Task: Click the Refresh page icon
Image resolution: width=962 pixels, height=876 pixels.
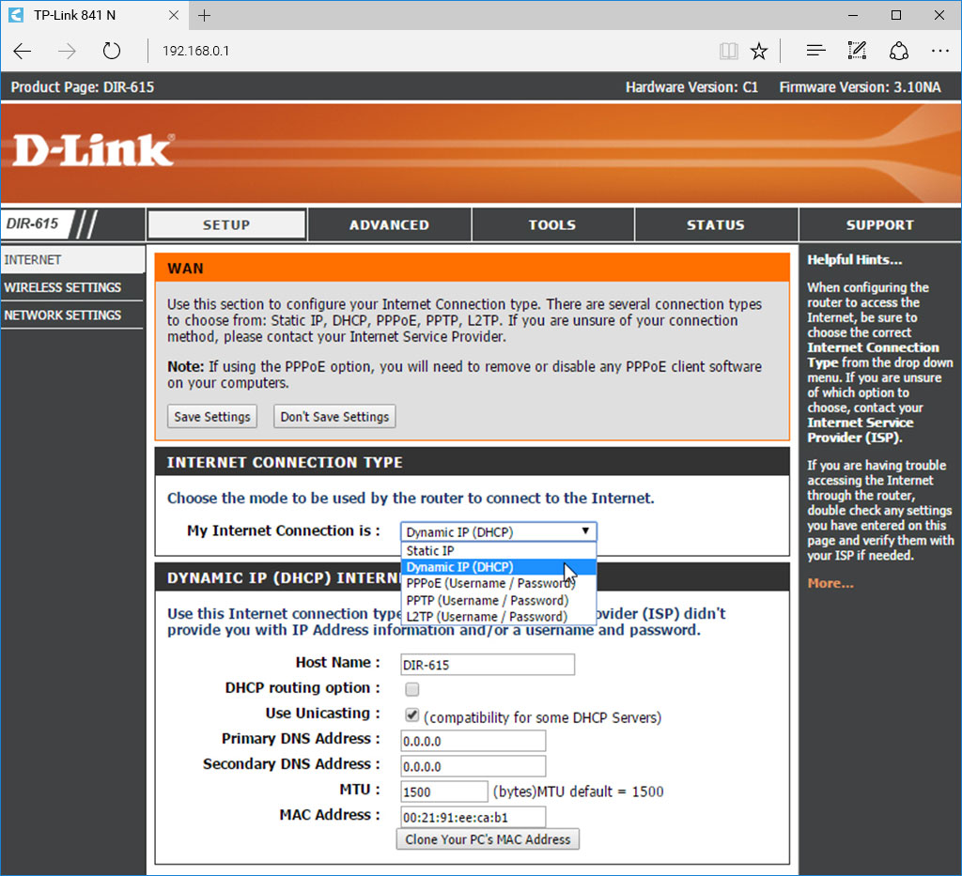Action: point(112,51)
